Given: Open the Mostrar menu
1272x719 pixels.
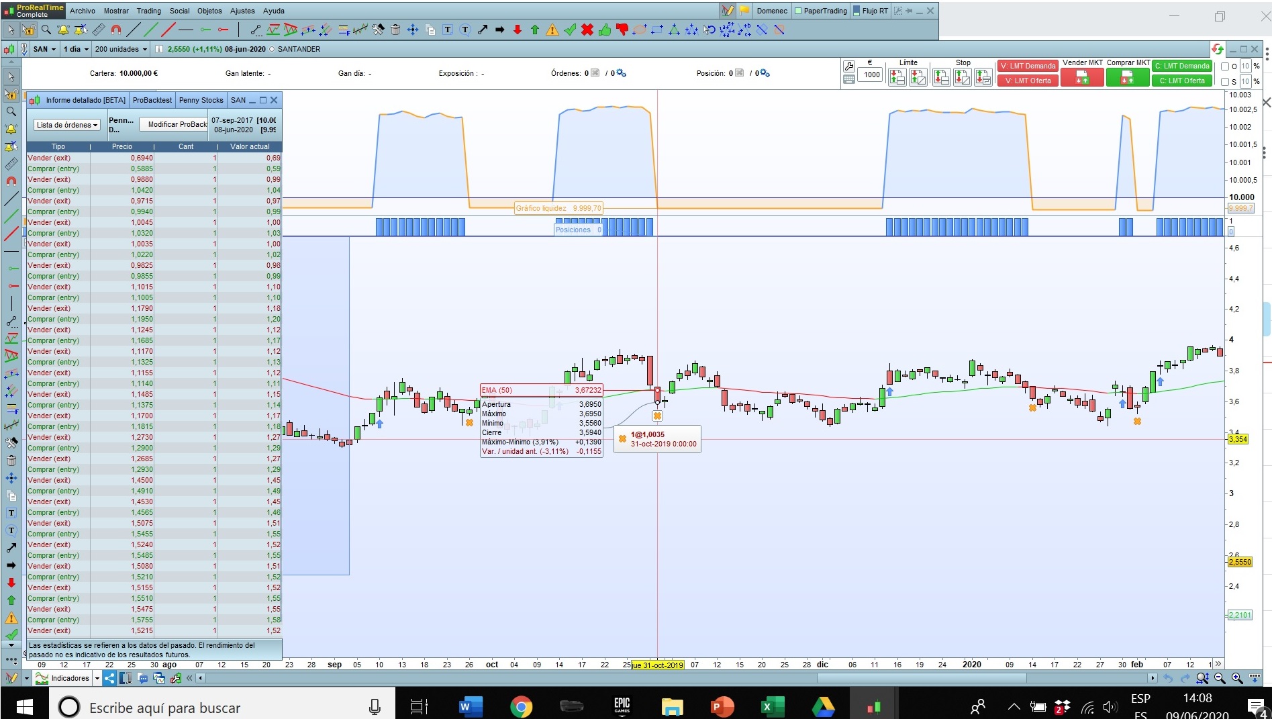Looking at the screenshot, I should pyautogui.click(x=116, y=11).
